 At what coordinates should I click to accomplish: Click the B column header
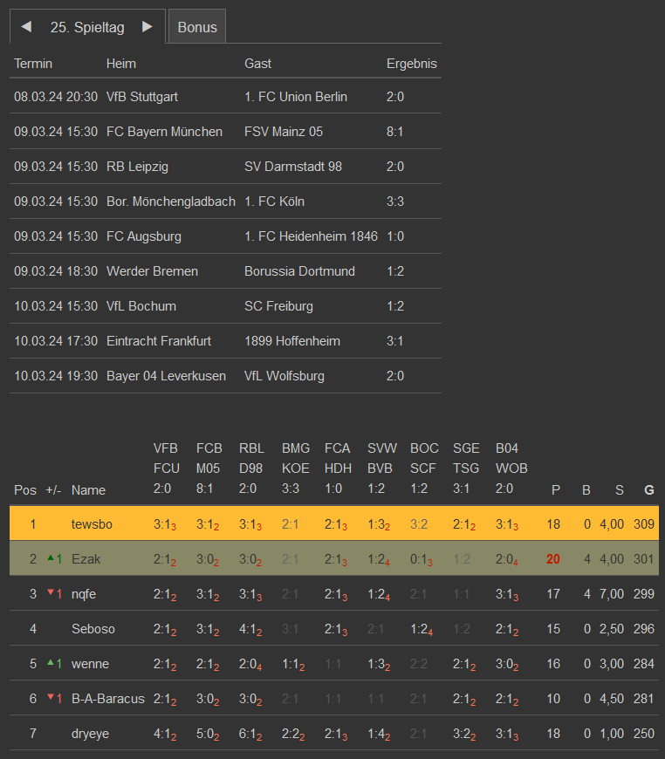pyautogui.click(x=586, y=490)
